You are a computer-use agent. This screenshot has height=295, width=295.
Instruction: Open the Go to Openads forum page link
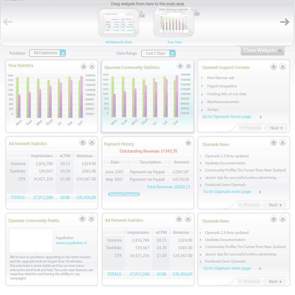[226, 117]
